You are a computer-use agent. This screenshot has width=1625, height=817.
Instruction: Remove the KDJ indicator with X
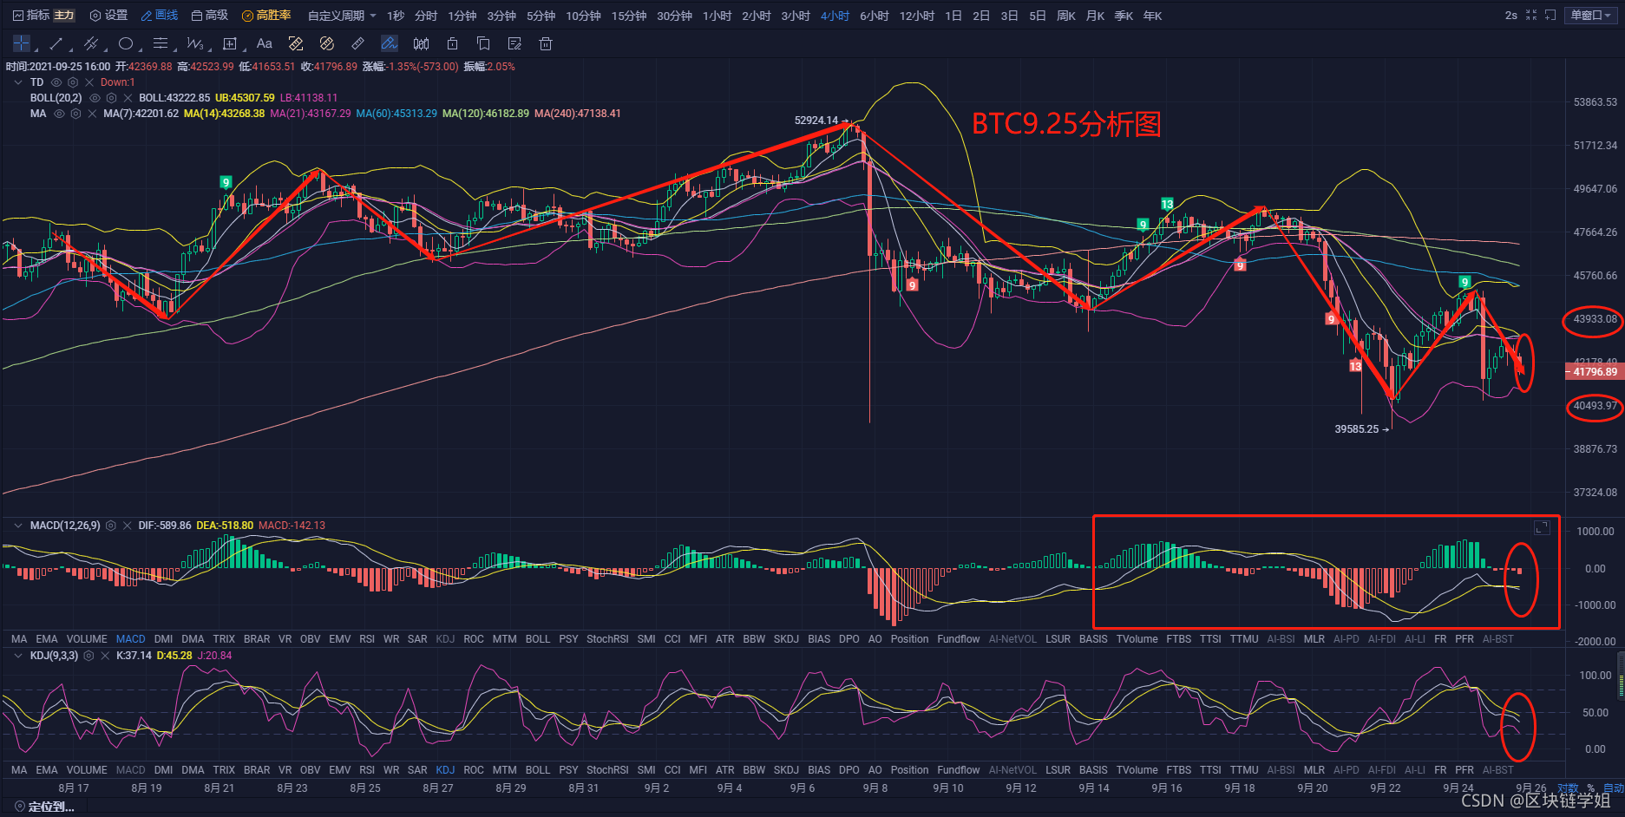point(105,656)
